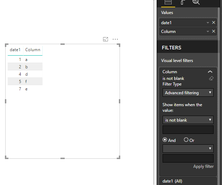This screenshot has height=185, width=222.
Task: Select the And radio button
Action: 165,140
